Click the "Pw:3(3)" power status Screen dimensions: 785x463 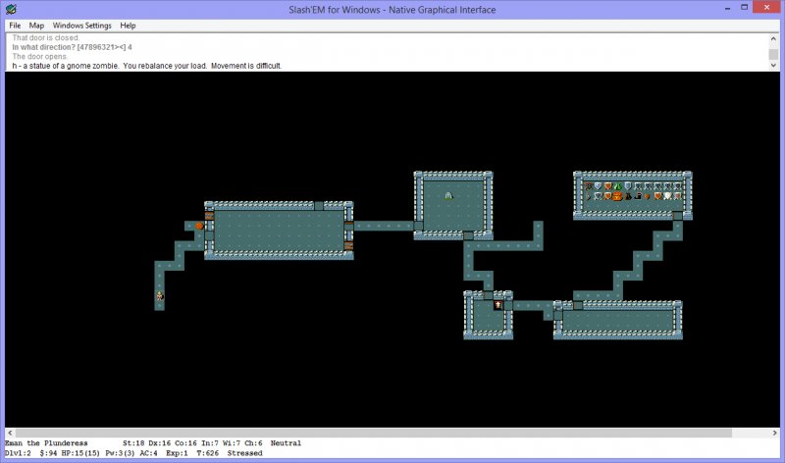[120, 453]
